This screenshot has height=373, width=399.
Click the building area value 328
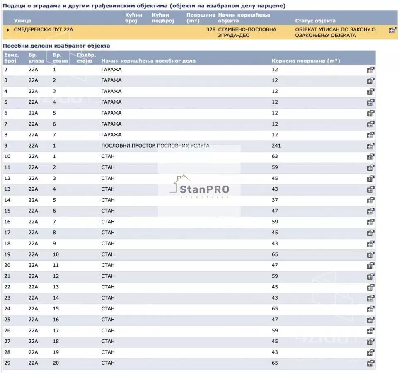[x=211, y=29]
